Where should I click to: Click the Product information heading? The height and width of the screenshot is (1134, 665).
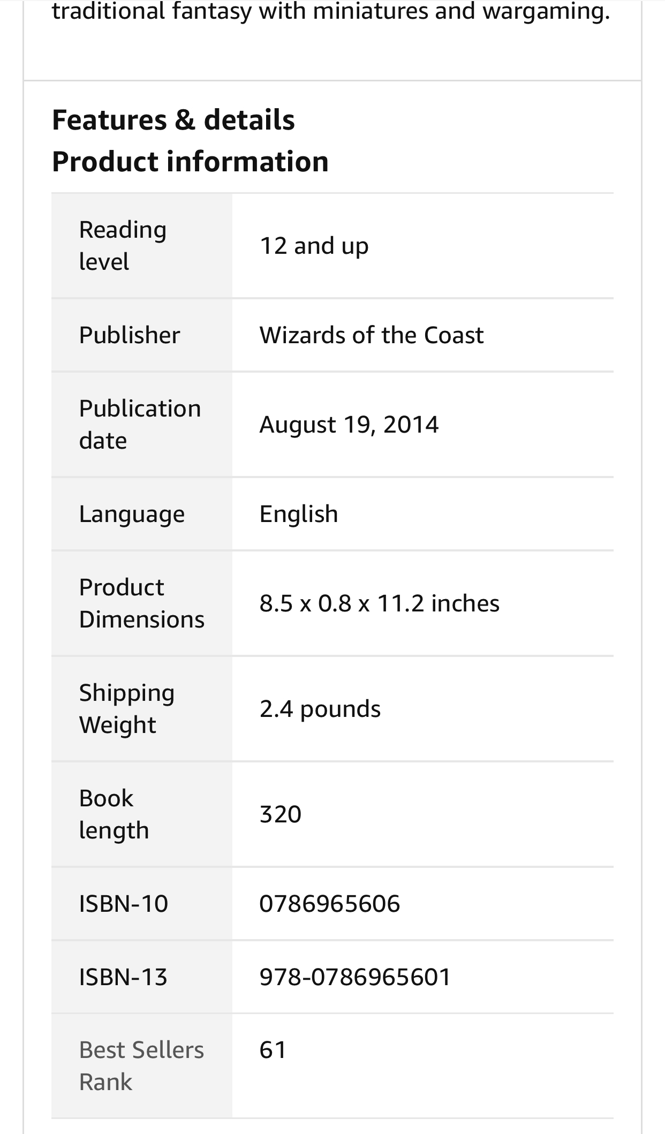[190, 162]
